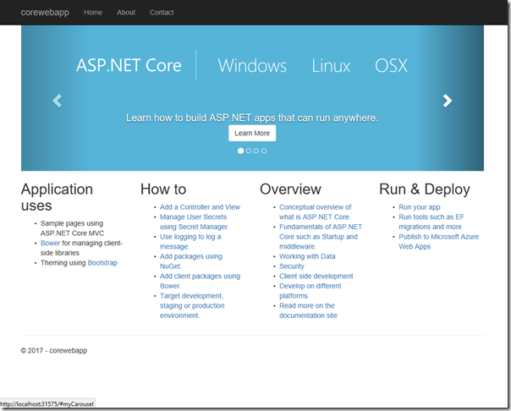The width and height of the screenshot is (511, 411).
Task: Click the ASP.NET Core banner title
Action: click(x=129, y=65)
